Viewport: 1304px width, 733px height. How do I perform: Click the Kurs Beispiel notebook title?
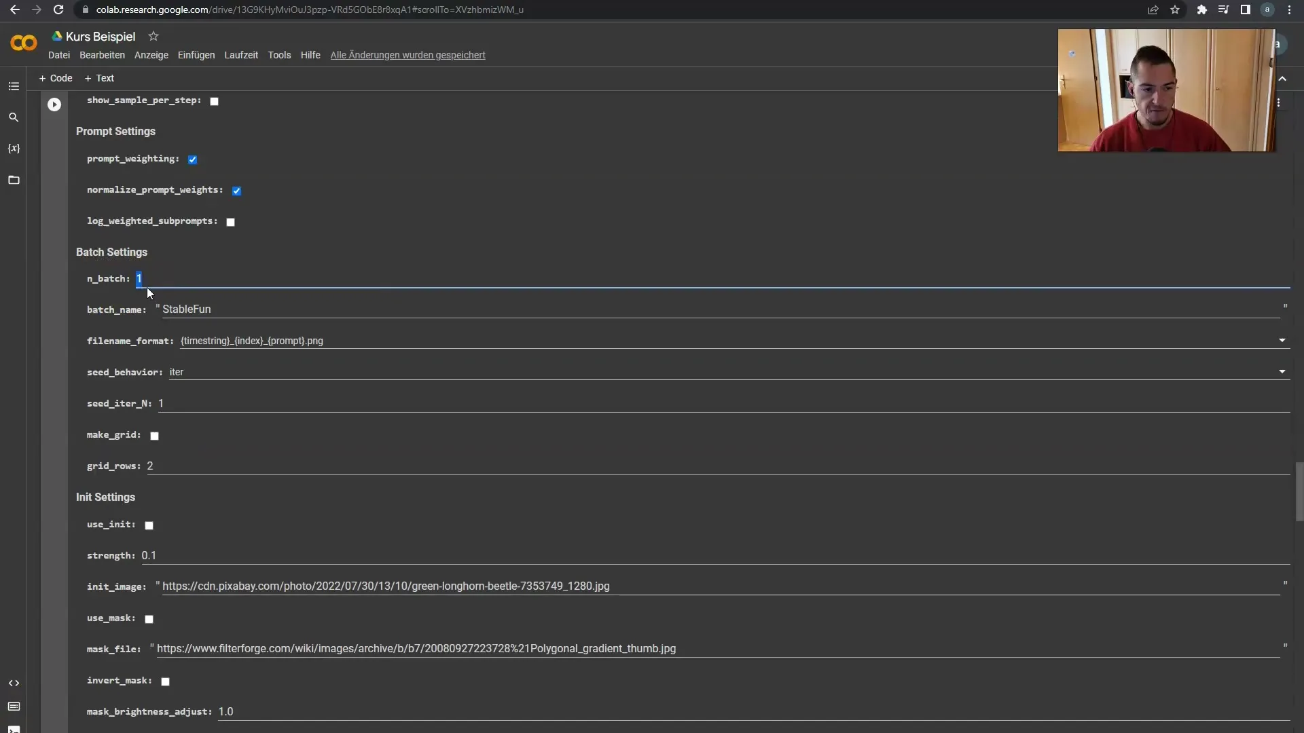(x=101, y=37)
